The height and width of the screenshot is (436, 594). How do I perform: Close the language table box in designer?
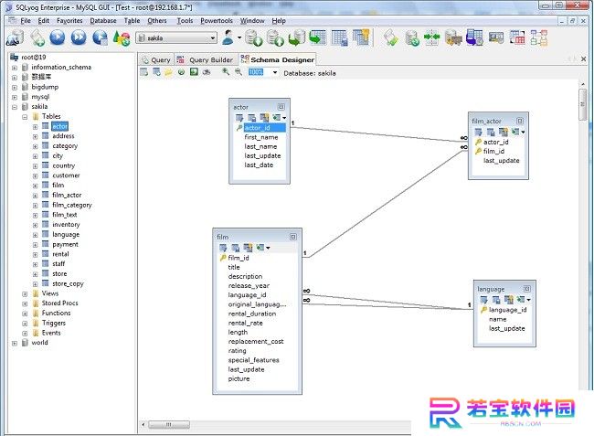tap(527, 289)
